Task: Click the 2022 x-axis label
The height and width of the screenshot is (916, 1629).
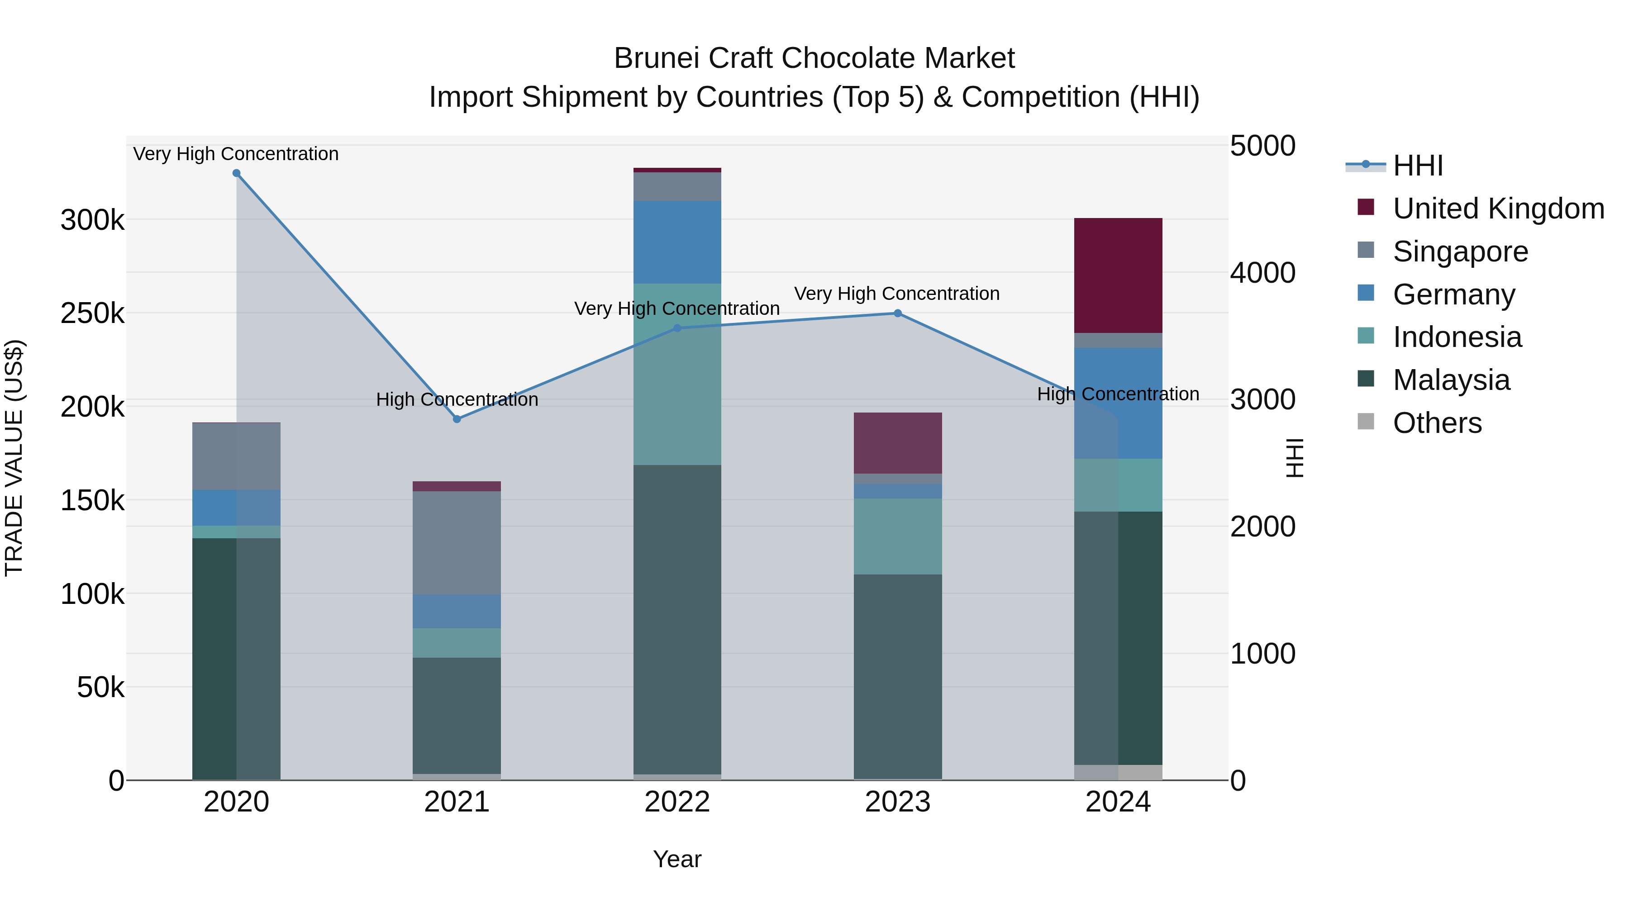Action: (x=677, y=802)
